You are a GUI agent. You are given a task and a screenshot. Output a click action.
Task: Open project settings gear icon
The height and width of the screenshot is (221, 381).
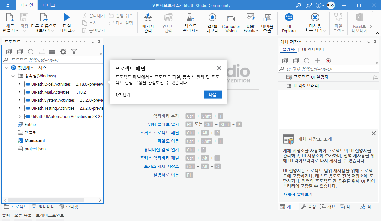(x=63, y=52)
